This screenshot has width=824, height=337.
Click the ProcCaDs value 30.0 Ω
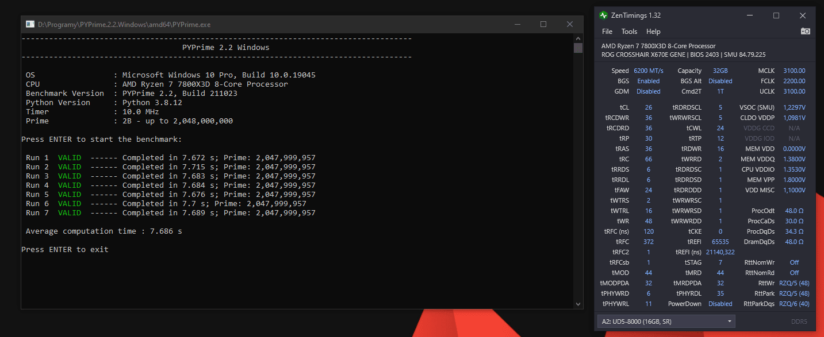point(794,221)
